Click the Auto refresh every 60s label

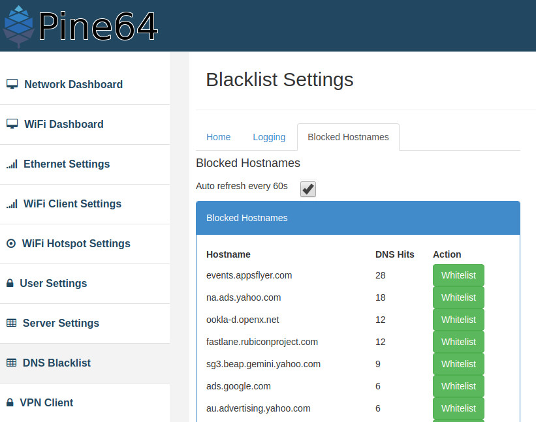click(242, 186)
